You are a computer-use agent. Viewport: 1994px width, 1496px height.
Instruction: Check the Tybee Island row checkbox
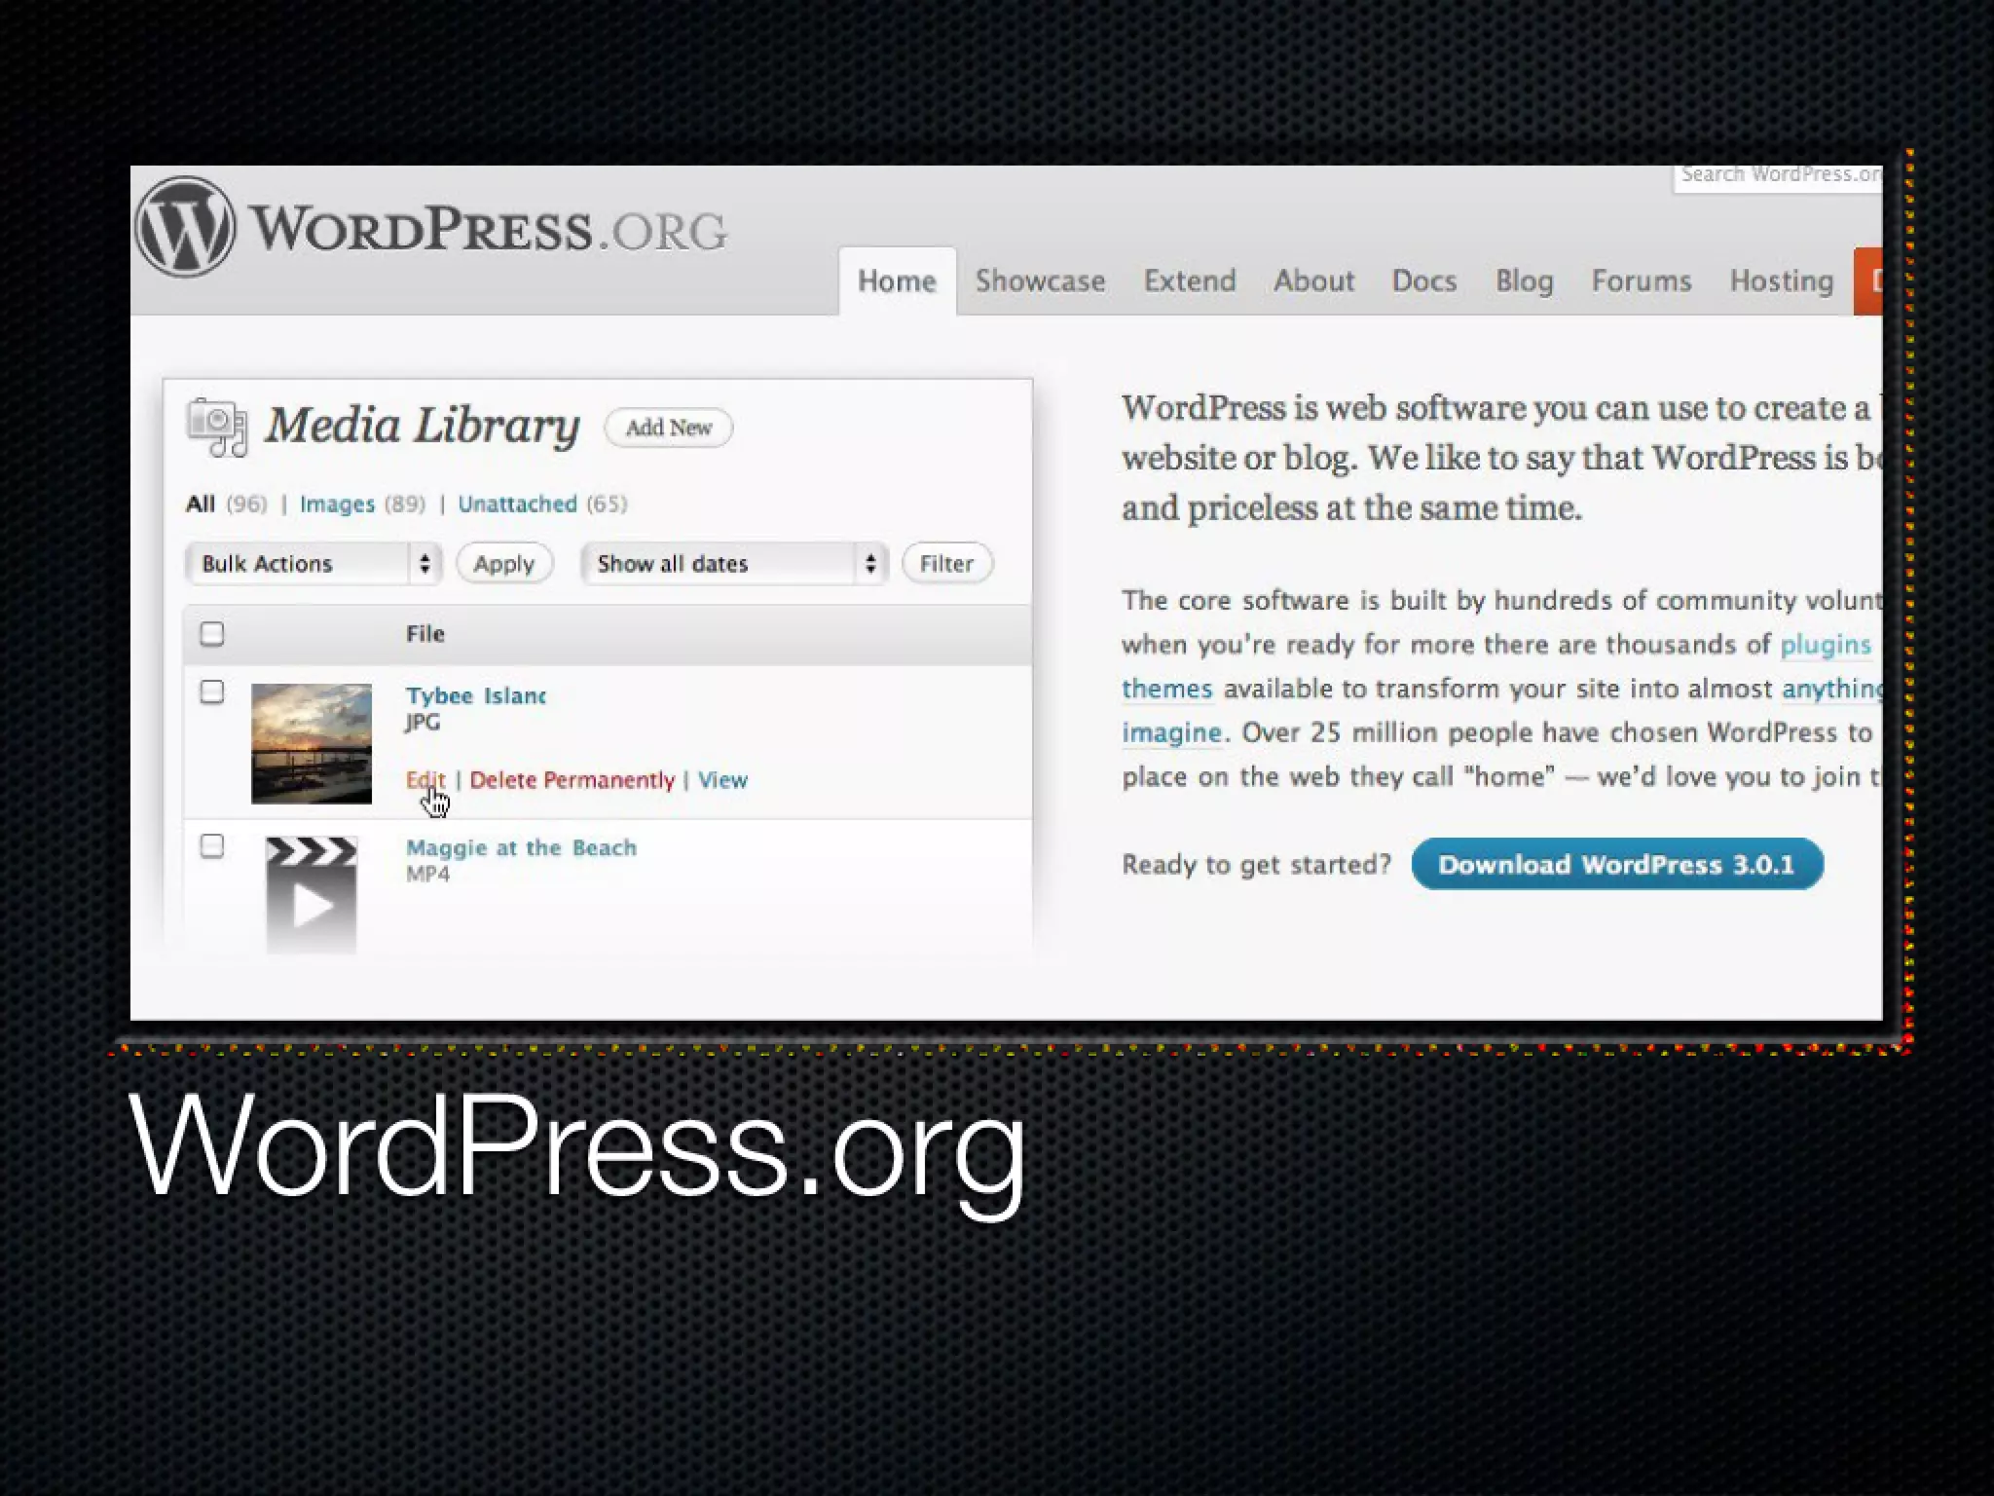pyautogui.click(x=212, y=692)
